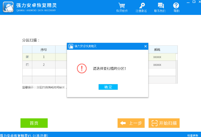Close the 强力安卓恢复精灵 dialog
201x137 pixels.
coord(145,46)
